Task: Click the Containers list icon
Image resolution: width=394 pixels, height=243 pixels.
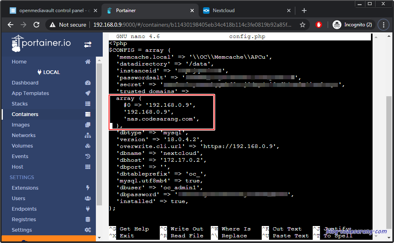Action: click(x=88, y=114)
